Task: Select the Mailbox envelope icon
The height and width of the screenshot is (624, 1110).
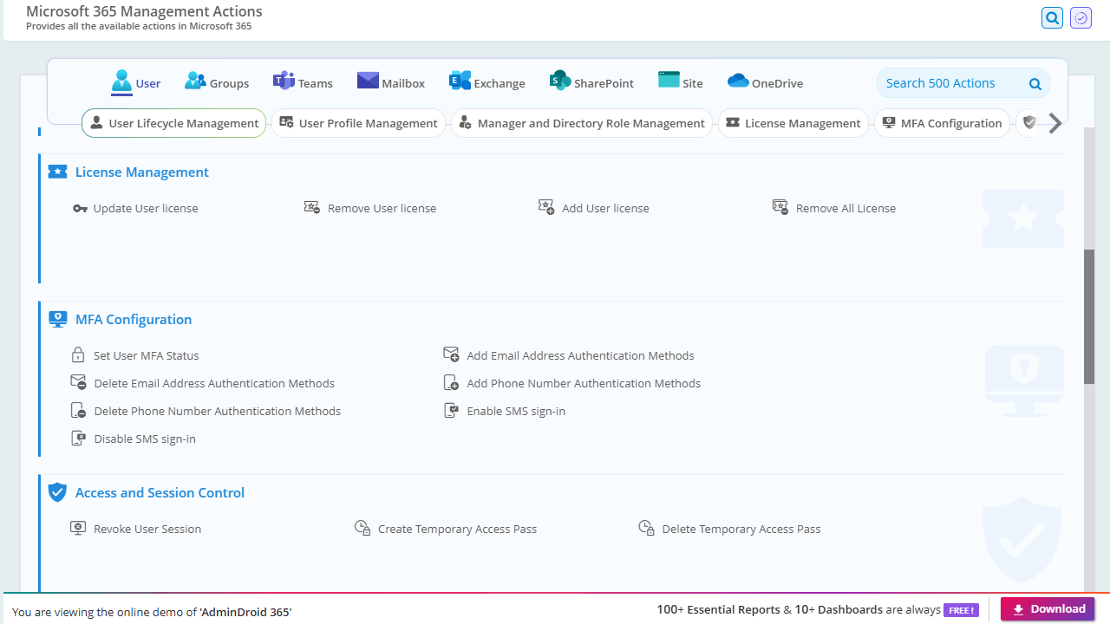Action: pyautogui.click(x=368, y=81)
